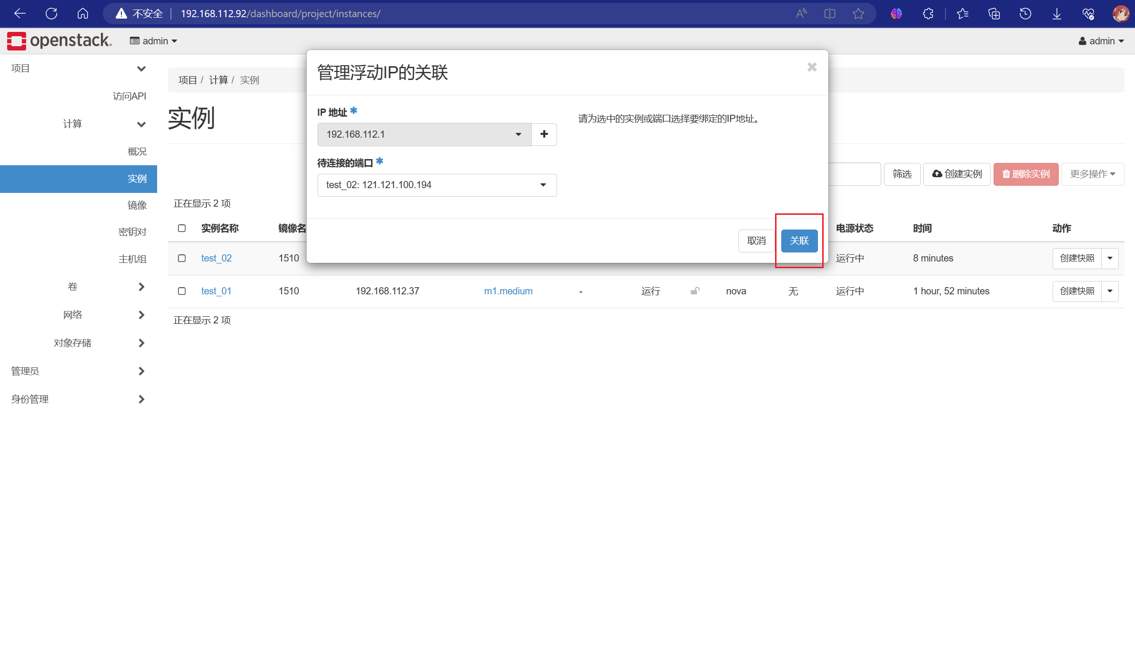Screen dimensions: 1135x663
Task: Click the favorites star icon in address bar
Action: [858, 14]
